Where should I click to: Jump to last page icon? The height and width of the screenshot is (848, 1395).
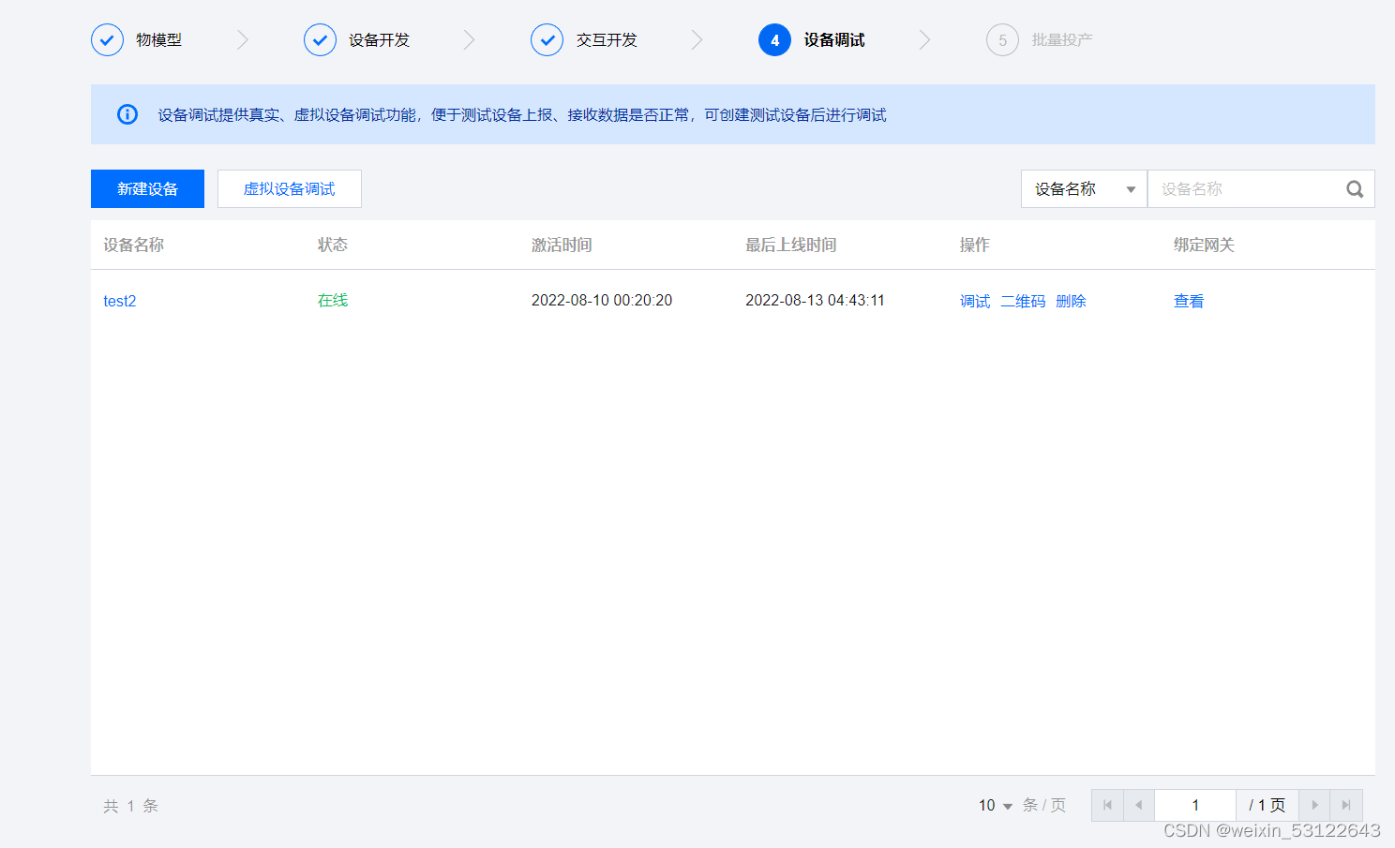(1346, 805)
